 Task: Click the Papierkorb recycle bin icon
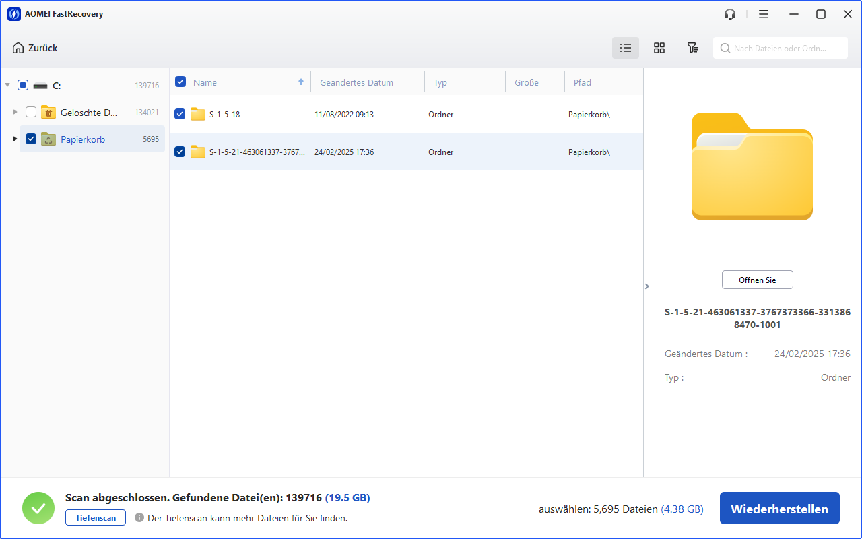(48, 139)
